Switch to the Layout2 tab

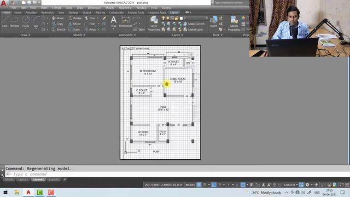38,179
